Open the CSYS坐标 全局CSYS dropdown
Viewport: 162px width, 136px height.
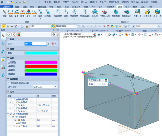pos(45,87)
